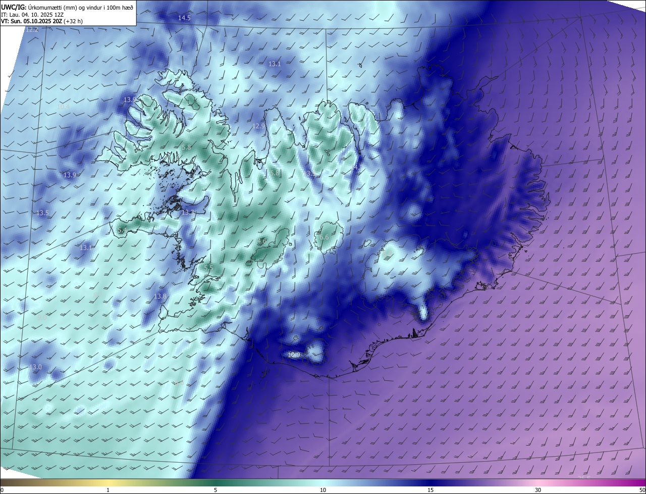Click the '10' tick on the color scale
Viewport: 646px width, 494px height.
tap(323, 490)
